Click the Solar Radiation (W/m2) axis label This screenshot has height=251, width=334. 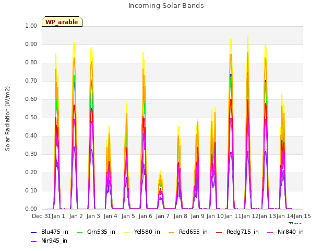7,119
